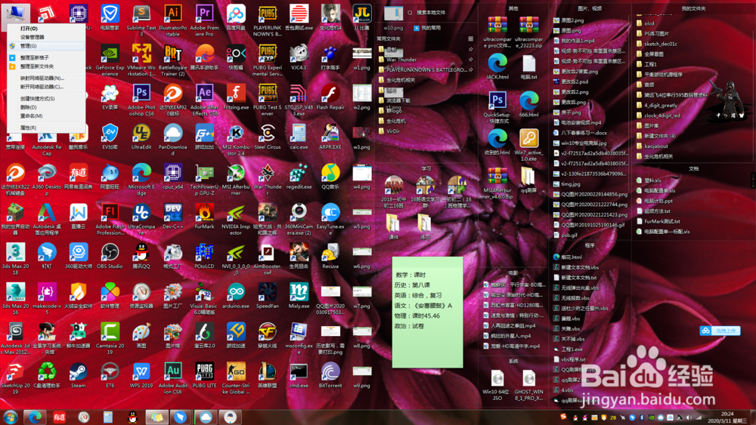Open OBS Studio shortcut
Image resolution: width=756 pixels, height=425 pixels.
(110, 256)
